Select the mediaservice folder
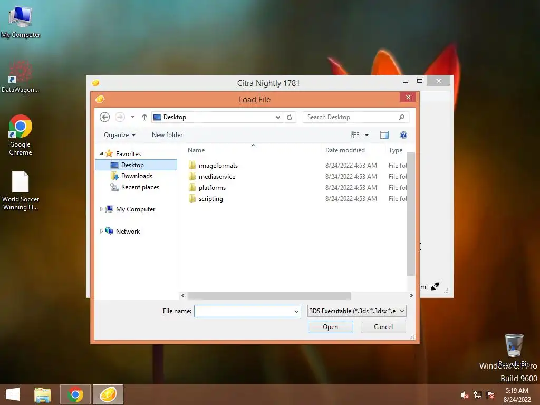This screenshot has width=540, height=405. (217, 176)
